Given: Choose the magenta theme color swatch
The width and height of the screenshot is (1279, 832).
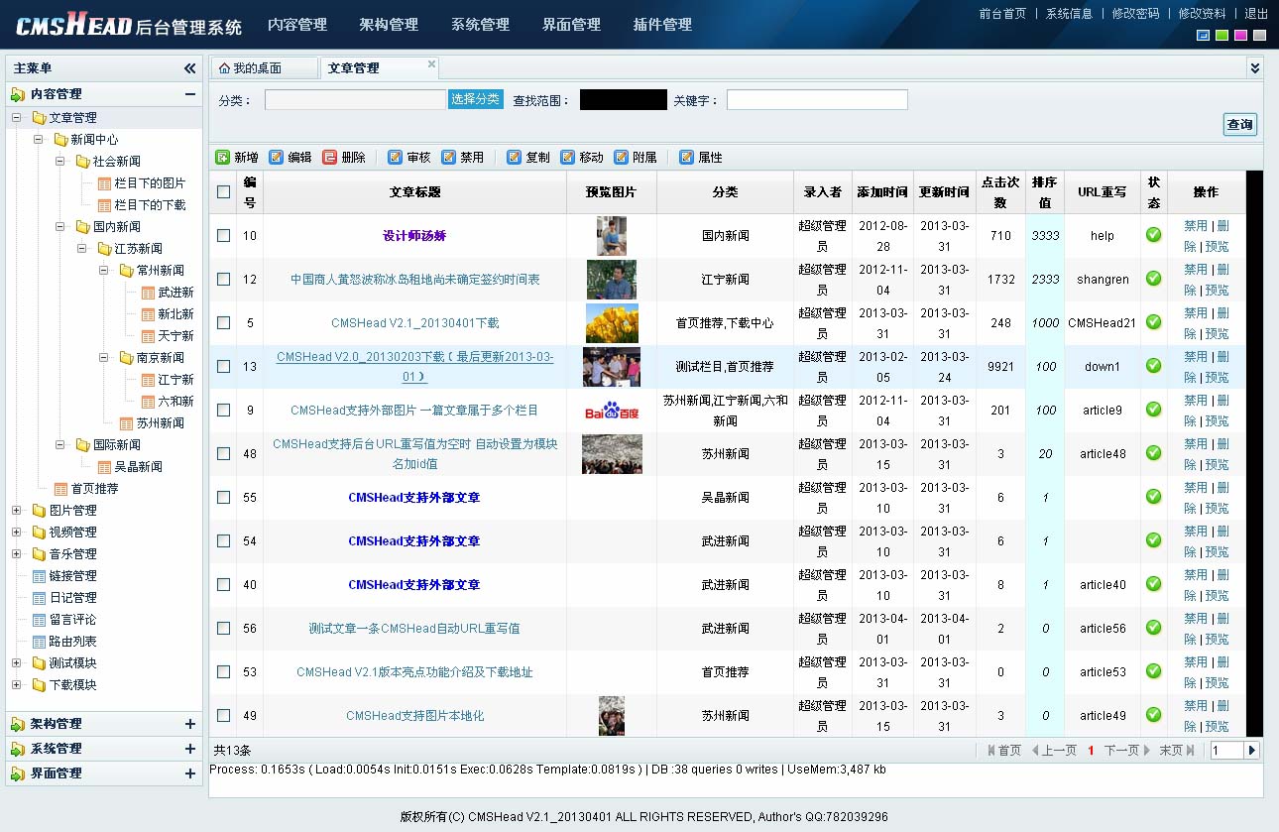Looking at the screenshot, I should point(1240,36).
